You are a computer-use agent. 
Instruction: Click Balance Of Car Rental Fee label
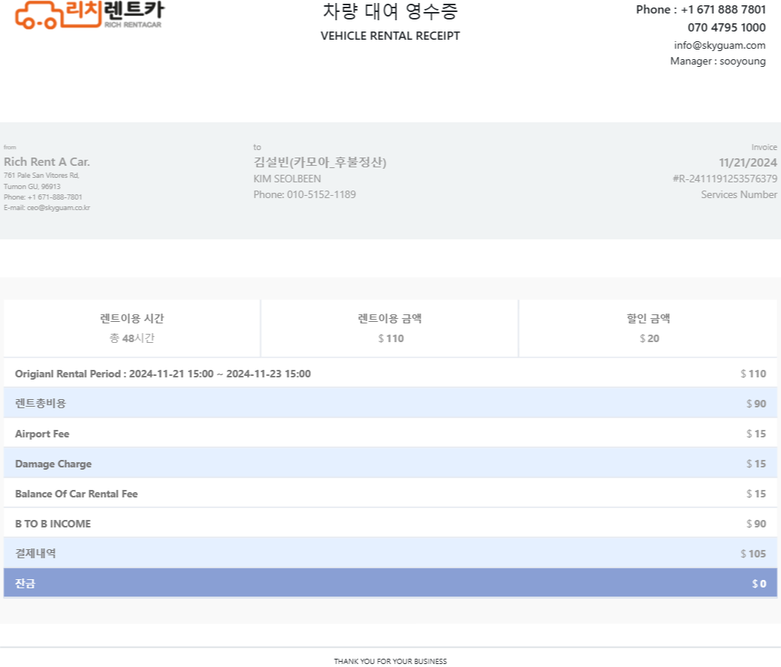[76, 494]
